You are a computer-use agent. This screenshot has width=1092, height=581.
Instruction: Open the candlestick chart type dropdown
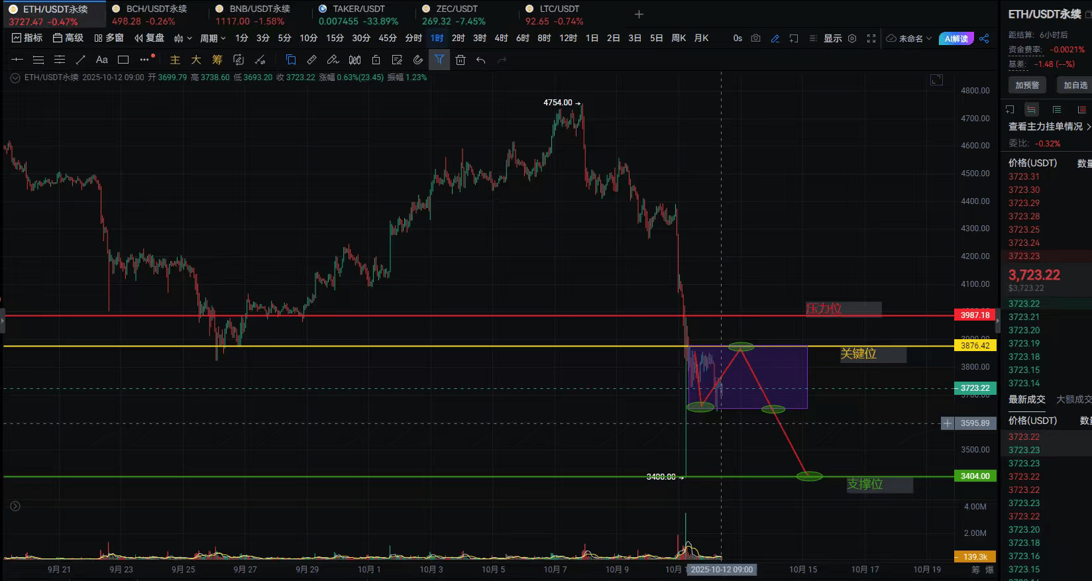coord(182,38)
